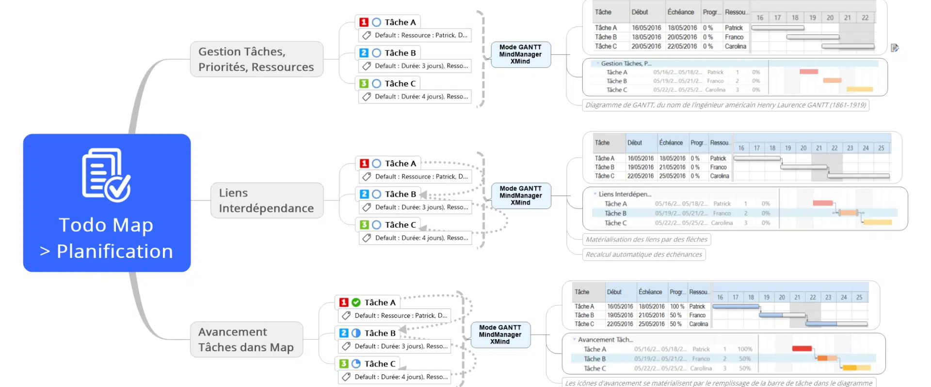Click Échéance column header in top Gantt table
Image resolution: width=931 pixels, height=387 pixels.
click(x=680, y=12)
